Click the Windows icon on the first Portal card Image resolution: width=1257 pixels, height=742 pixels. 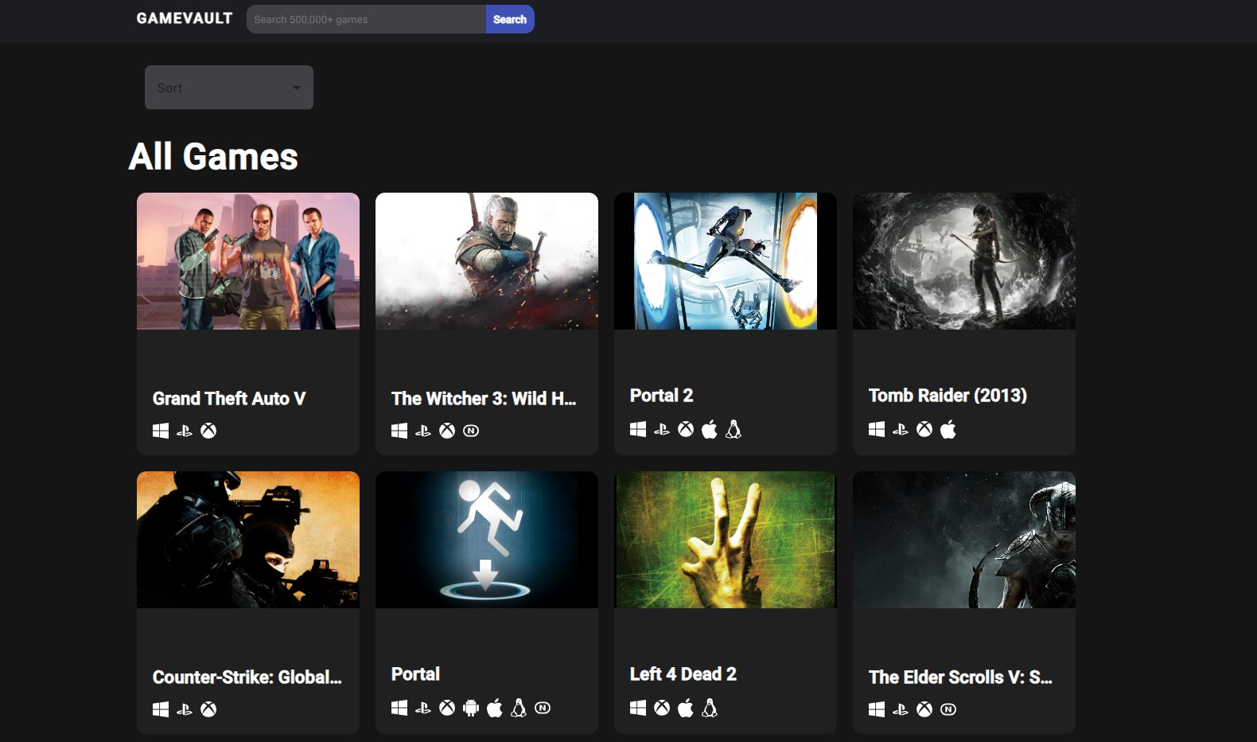click(x=399, y=708)
